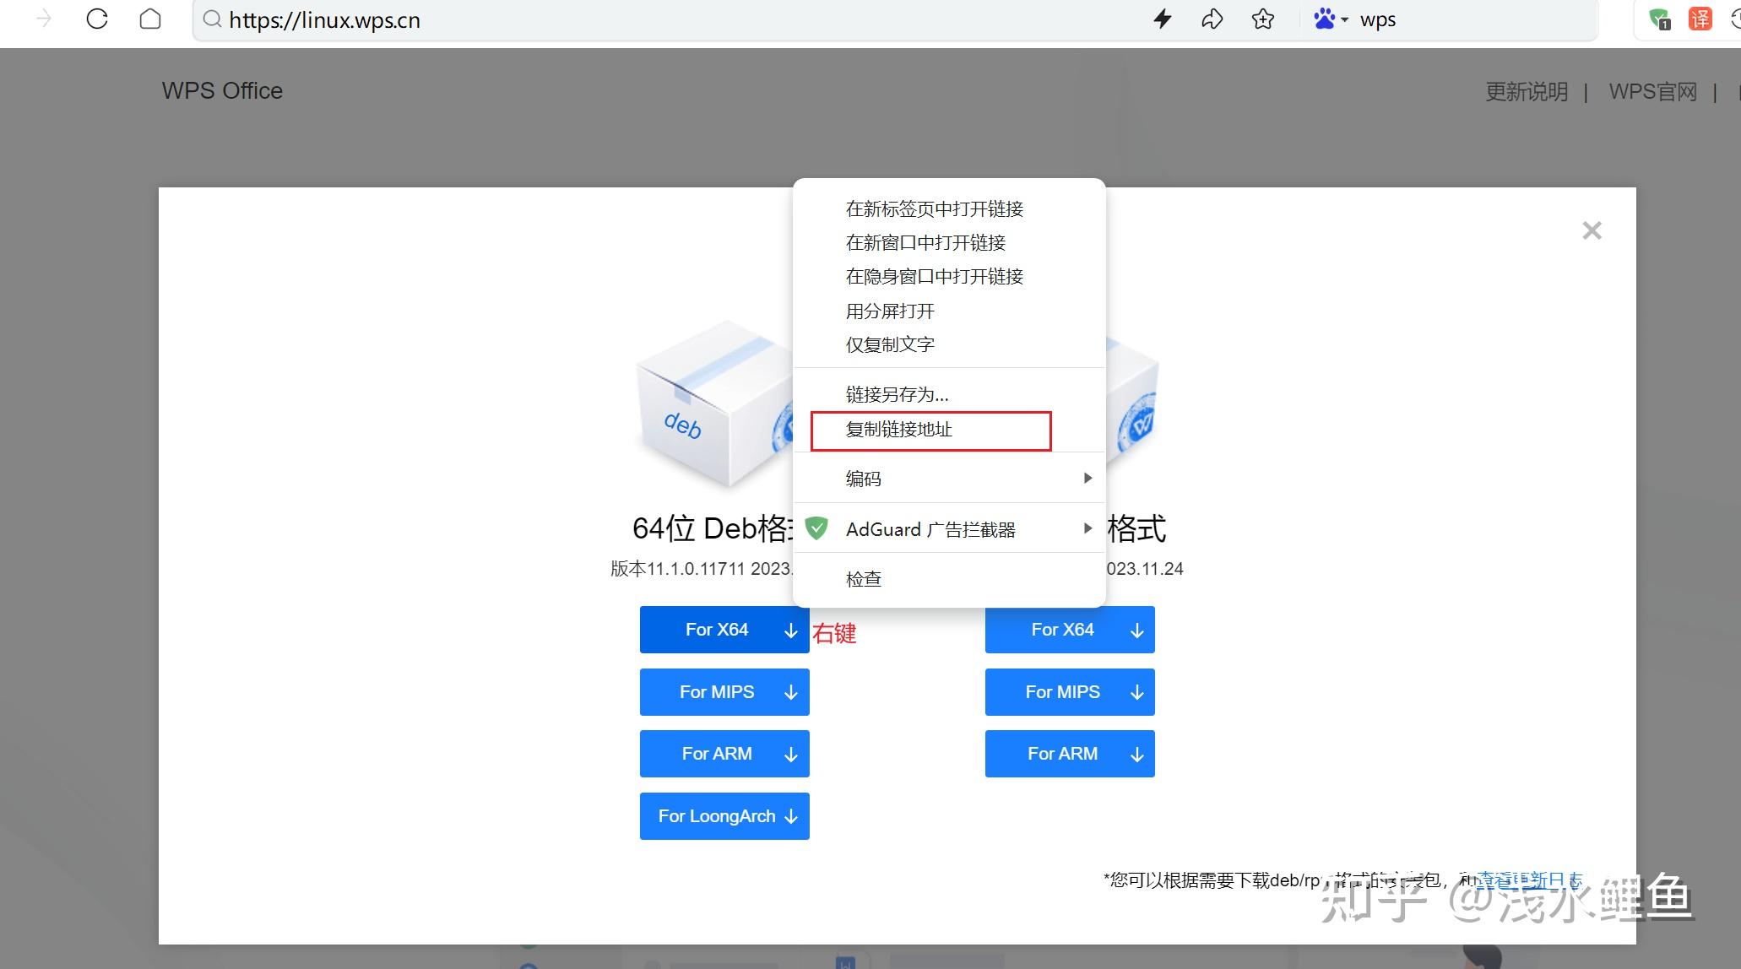Download the For ARM deb package
Image resolution: width=1741 pixels, height=969 pixels.
pyautogui.click(x=724, y=753)
